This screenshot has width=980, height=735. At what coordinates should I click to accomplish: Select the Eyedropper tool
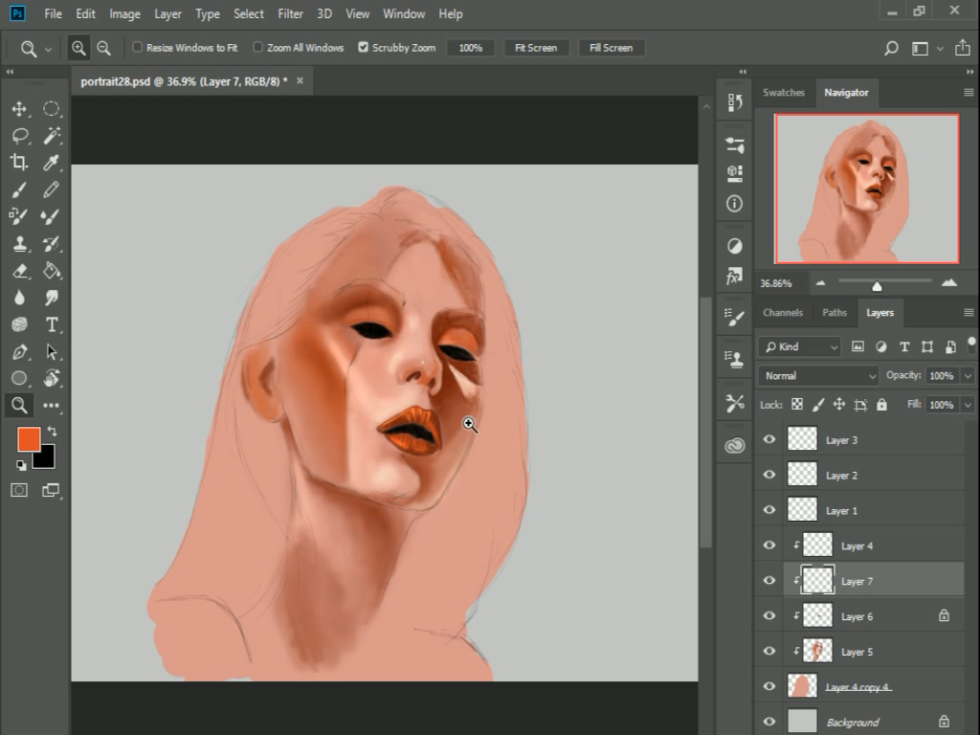(52, 162)
